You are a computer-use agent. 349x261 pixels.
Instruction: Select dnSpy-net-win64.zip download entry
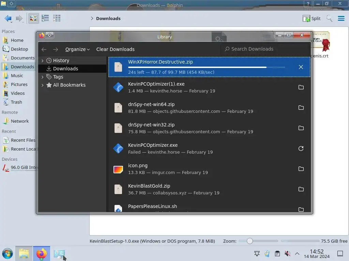click(209, 108)
